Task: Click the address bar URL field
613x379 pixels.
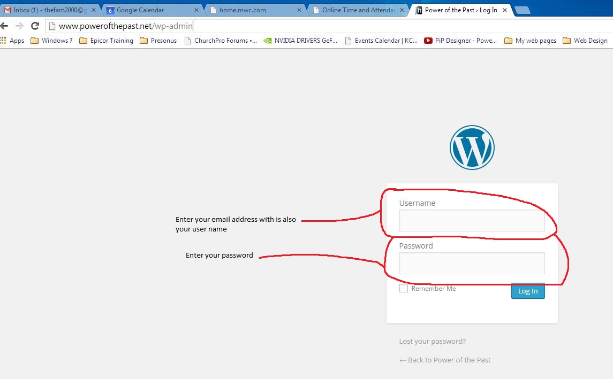Action: [x=328, y=26]
